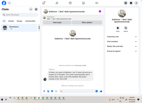Screen dimensions: 142x103
Task: Open the Video icon in top navigation
Action: [70, 3]
